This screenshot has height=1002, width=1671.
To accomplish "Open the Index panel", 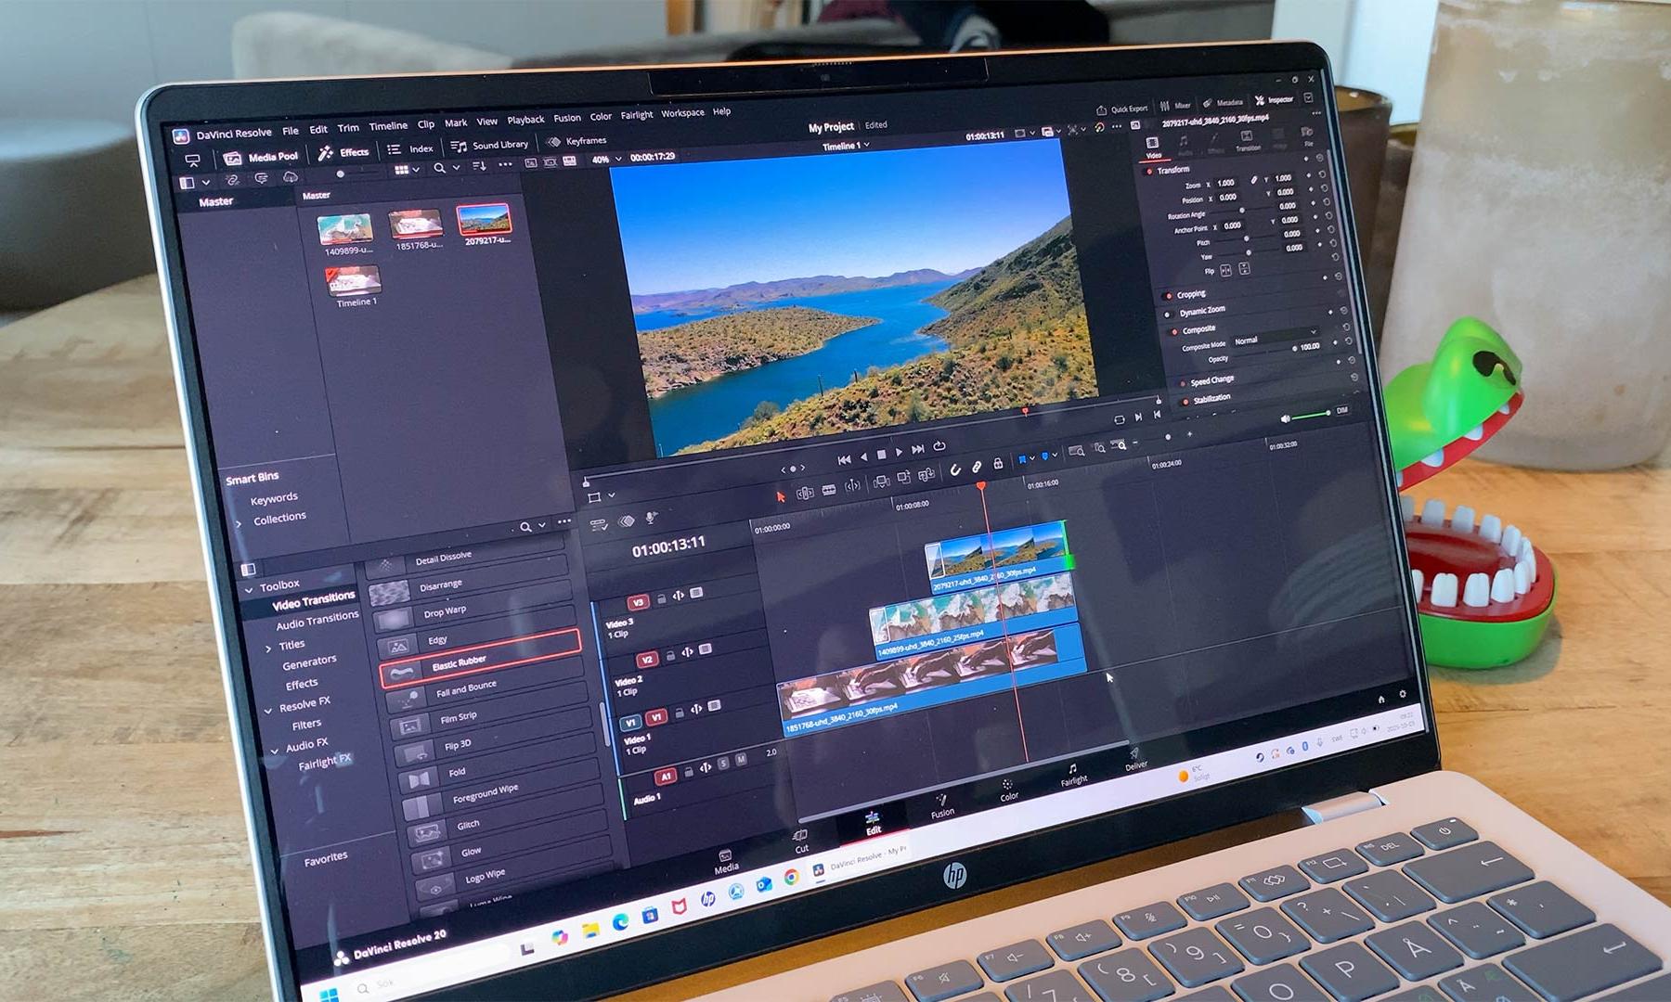I will pos(410,149).
